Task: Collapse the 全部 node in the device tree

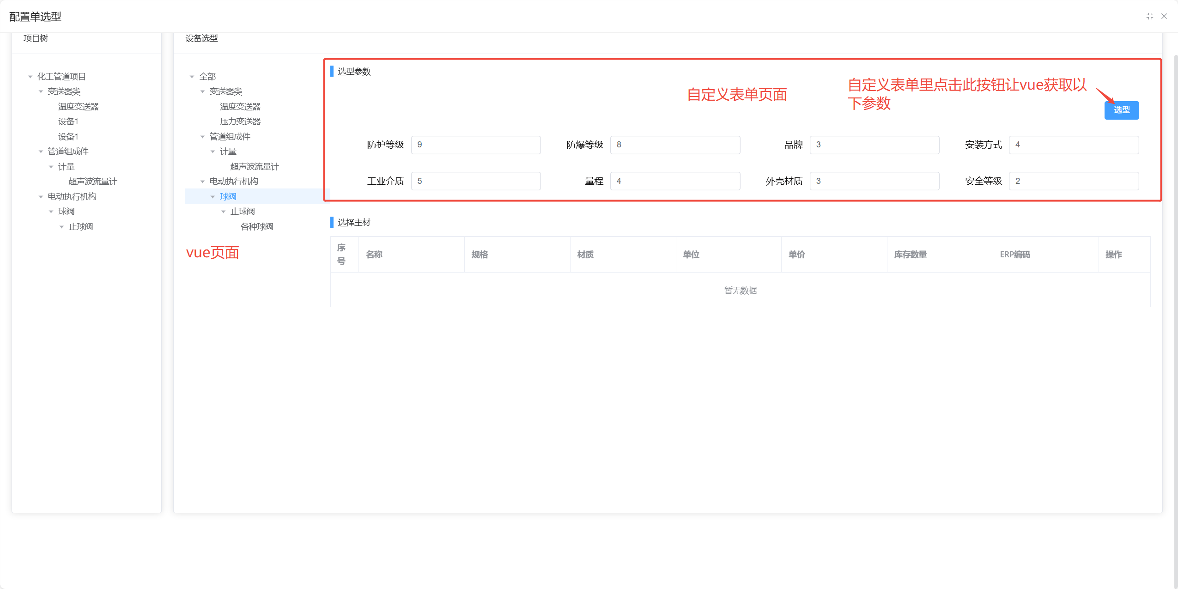Action: [x=192, y=77]
